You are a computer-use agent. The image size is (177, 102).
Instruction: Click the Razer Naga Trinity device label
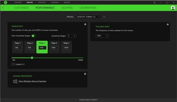88,100
